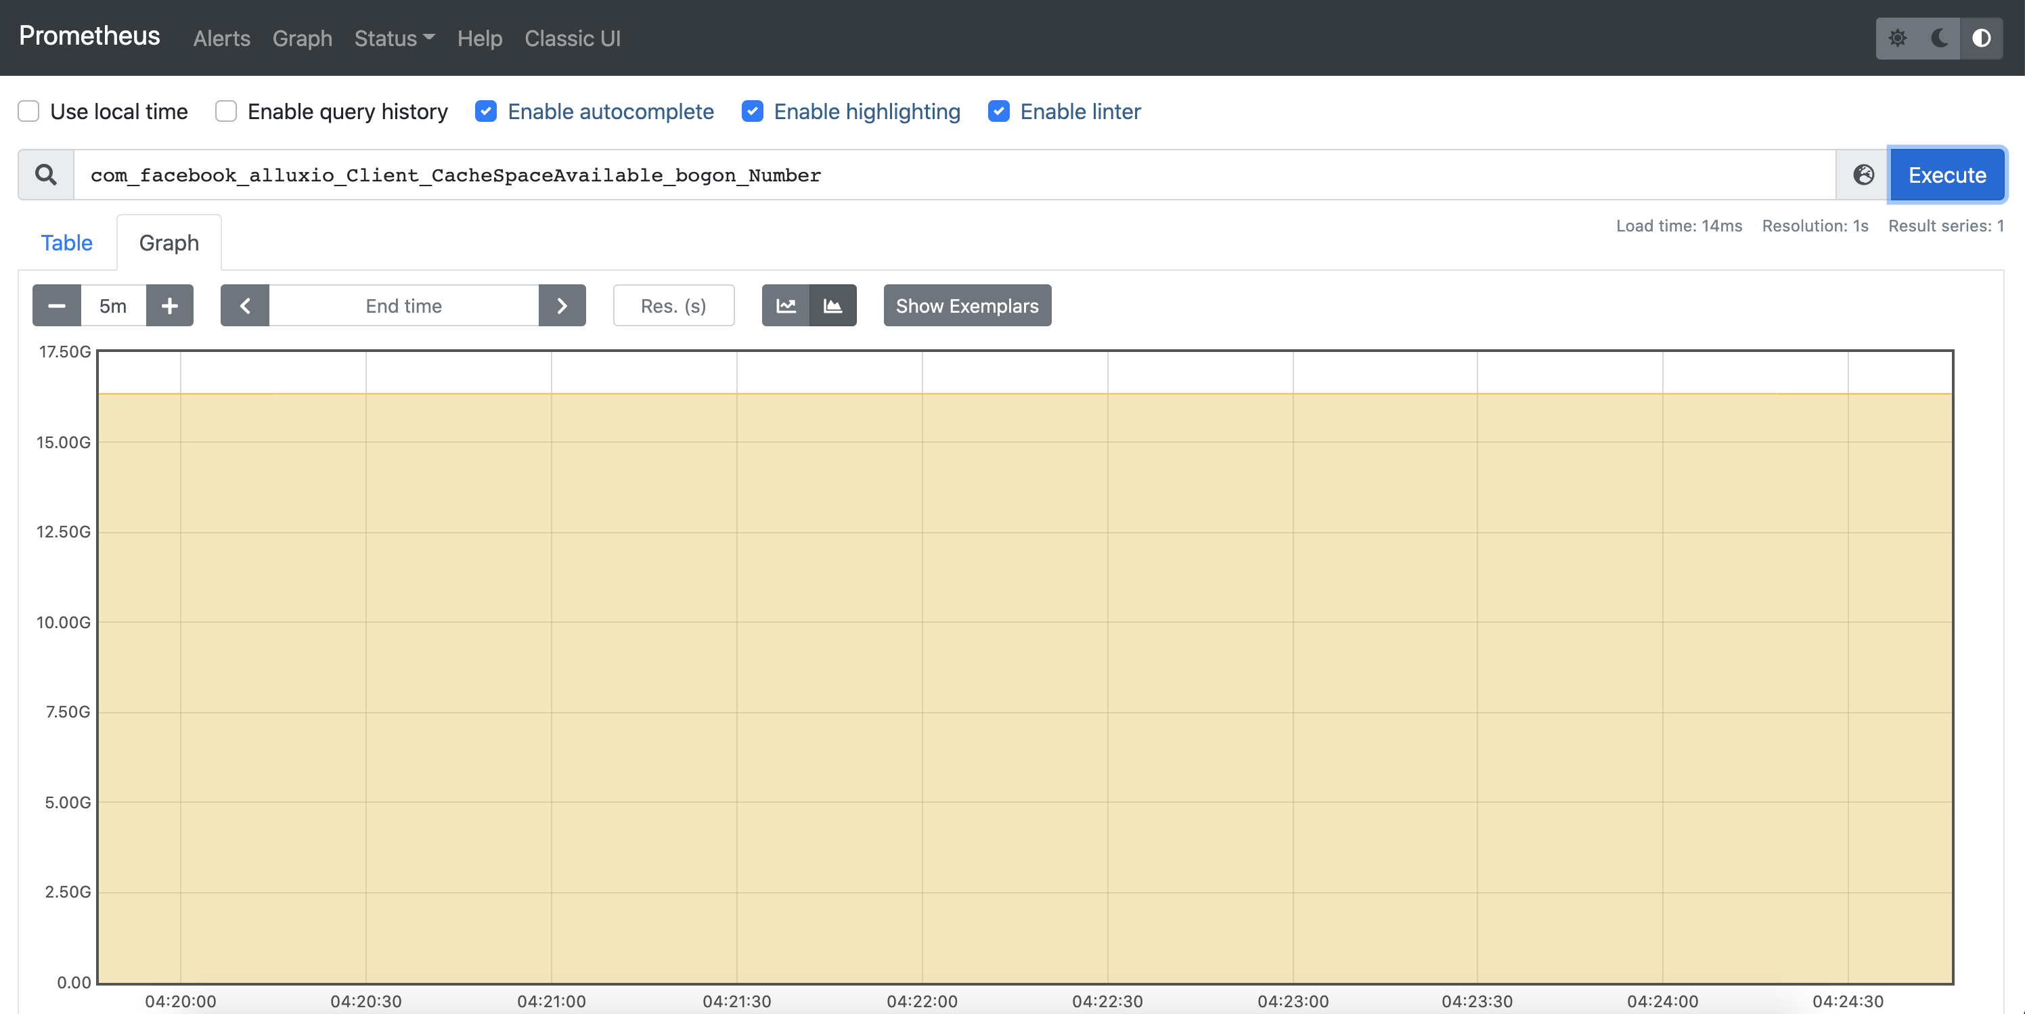Viewport: 2025px width, 1014px height.
Task: Click the 5m range input field
Action: [113, 306]
